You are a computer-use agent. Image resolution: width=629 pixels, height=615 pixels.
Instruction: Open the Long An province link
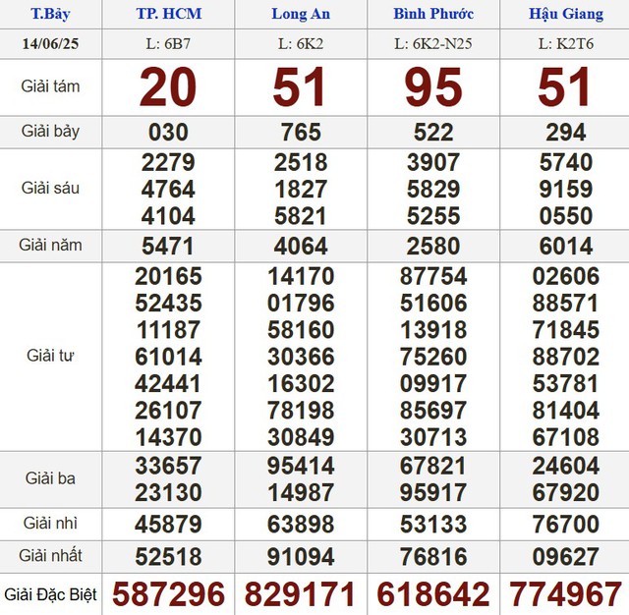point(300,14)
